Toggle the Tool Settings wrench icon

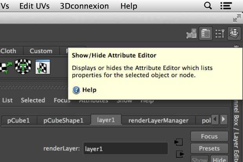[219, 34]
